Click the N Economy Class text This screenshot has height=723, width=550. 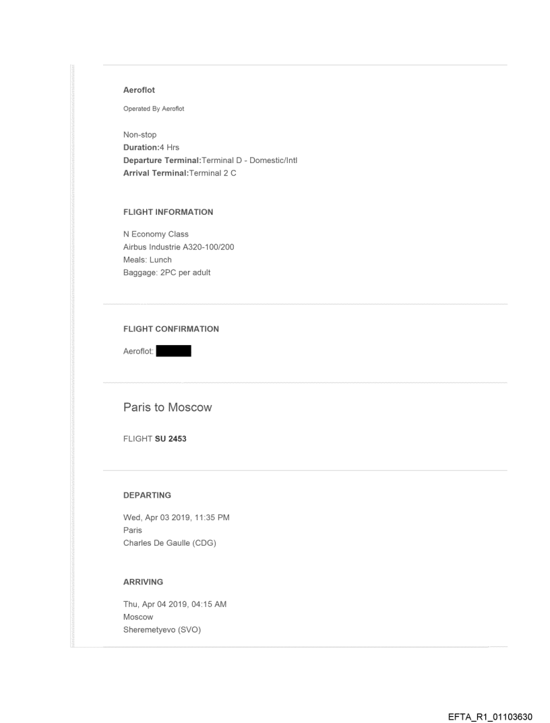156,234
